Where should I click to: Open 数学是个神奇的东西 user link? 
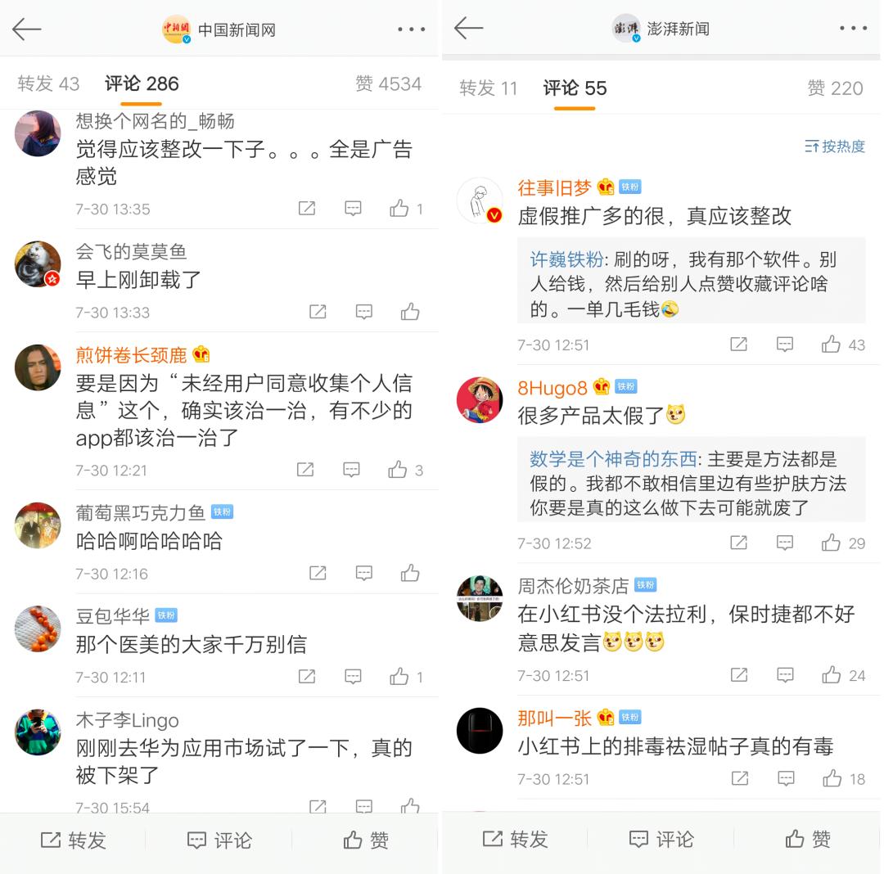pyautogui.click(x=613, y=459)
